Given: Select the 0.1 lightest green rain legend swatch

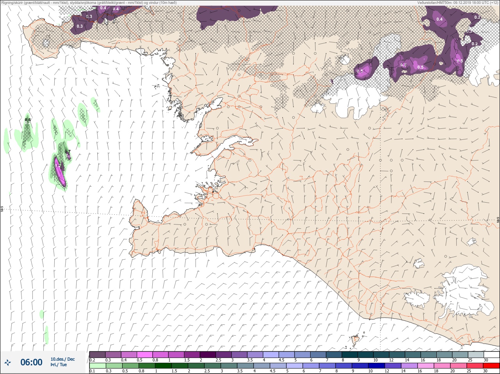Looking at the screenshot, I should coord(97,366).
